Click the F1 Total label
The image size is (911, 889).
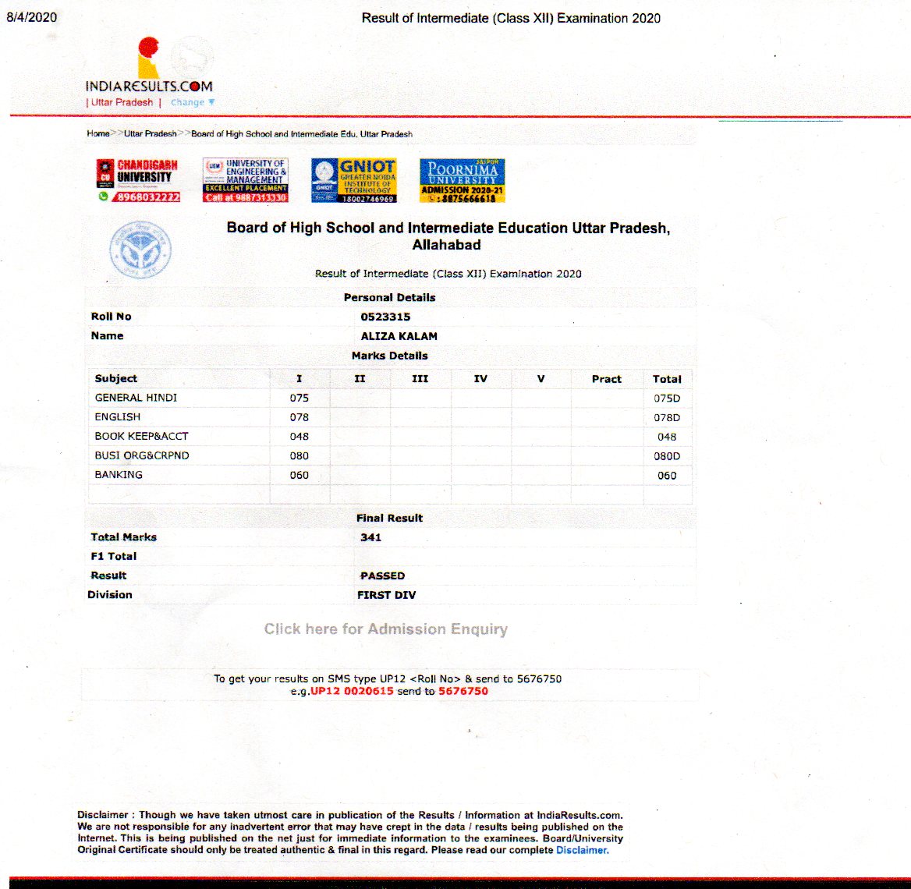113,556
